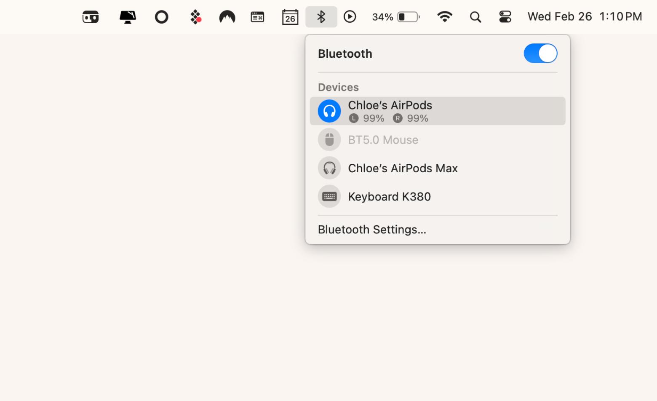The width and height of the screenshot is (657, 401).
Task: Open the display monitor menu bar icon
Action: (128, 17)
